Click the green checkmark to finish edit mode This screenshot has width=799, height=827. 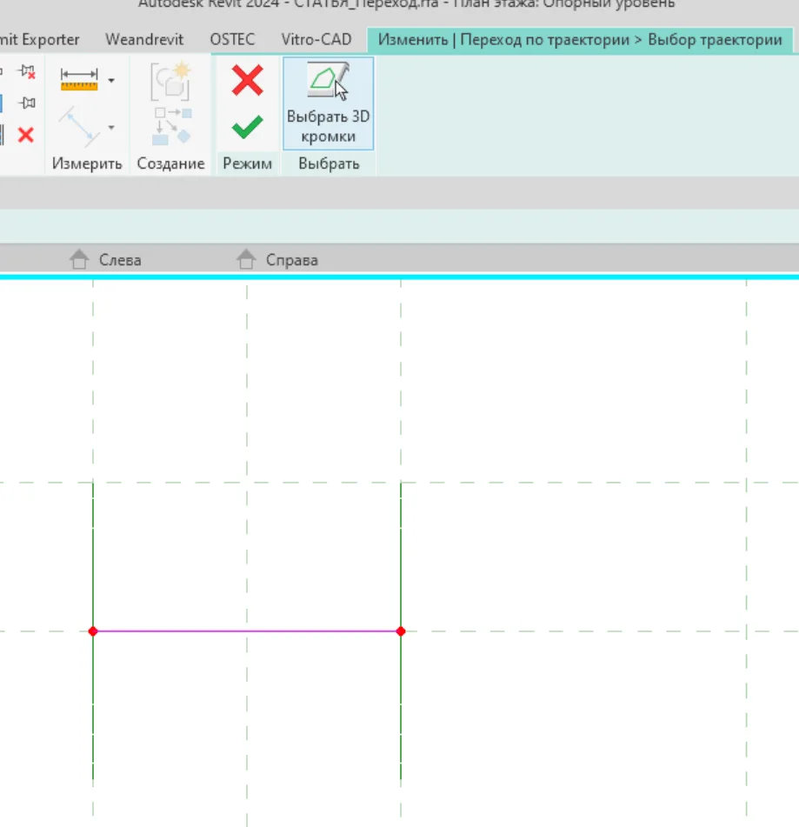click(248, 128)
